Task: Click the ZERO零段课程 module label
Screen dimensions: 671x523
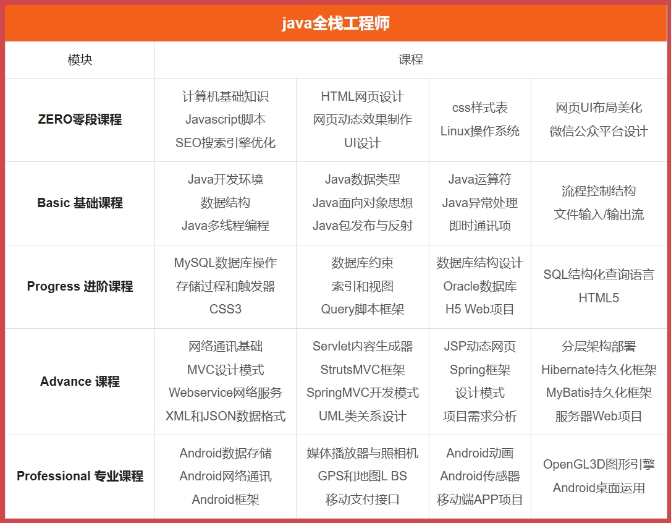Action: pos(79,120)
